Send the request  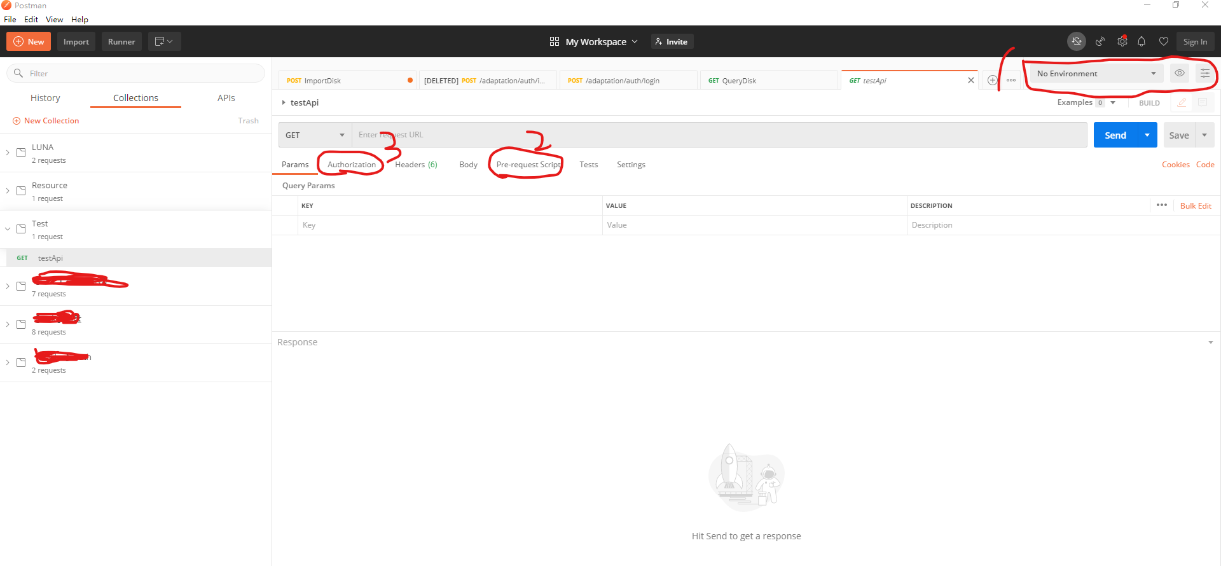1115,135
